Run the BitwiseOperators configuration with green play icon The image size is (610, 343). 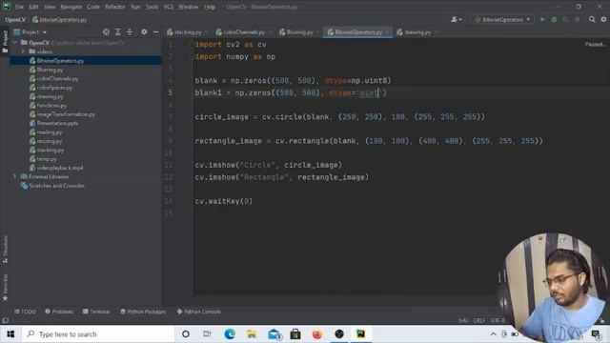(x=542, y=19)
